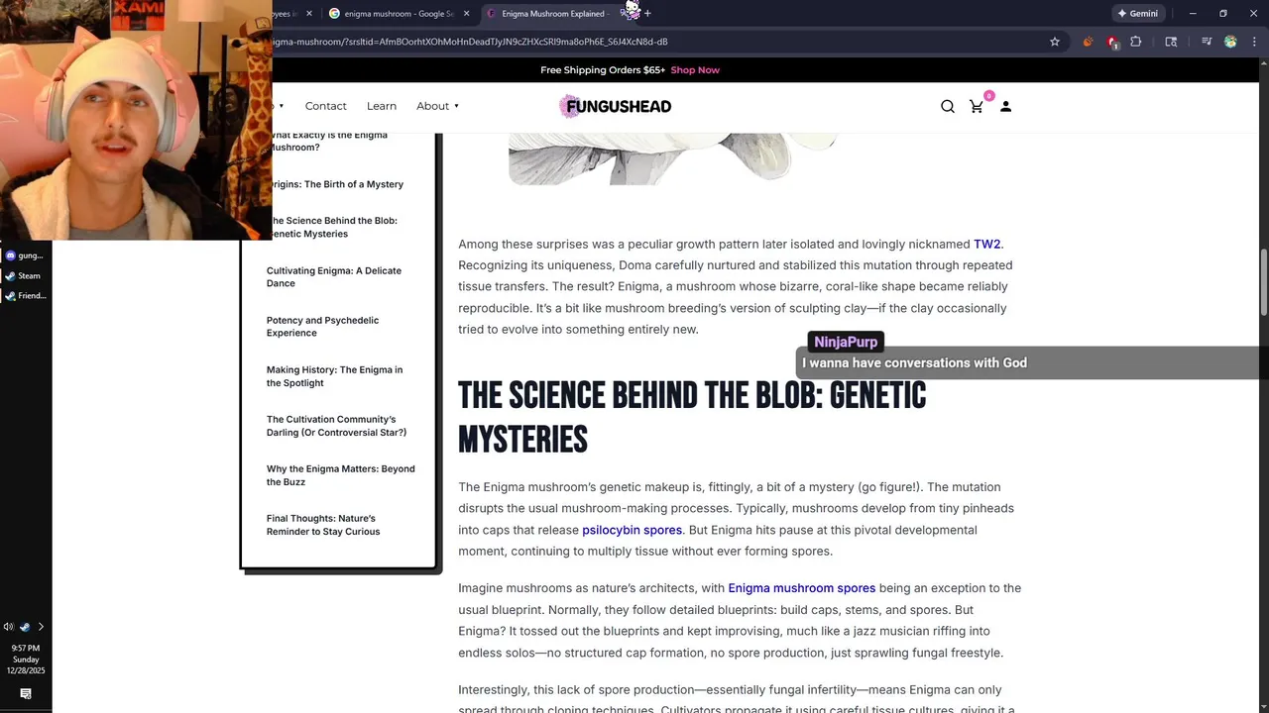Open the shopping cart icon
This screenshot has height=713, width=1269.
pos(977,106)
